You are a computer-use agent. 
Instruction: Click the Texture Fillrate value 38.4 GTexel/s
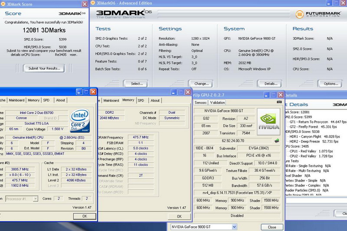point(265,171)
